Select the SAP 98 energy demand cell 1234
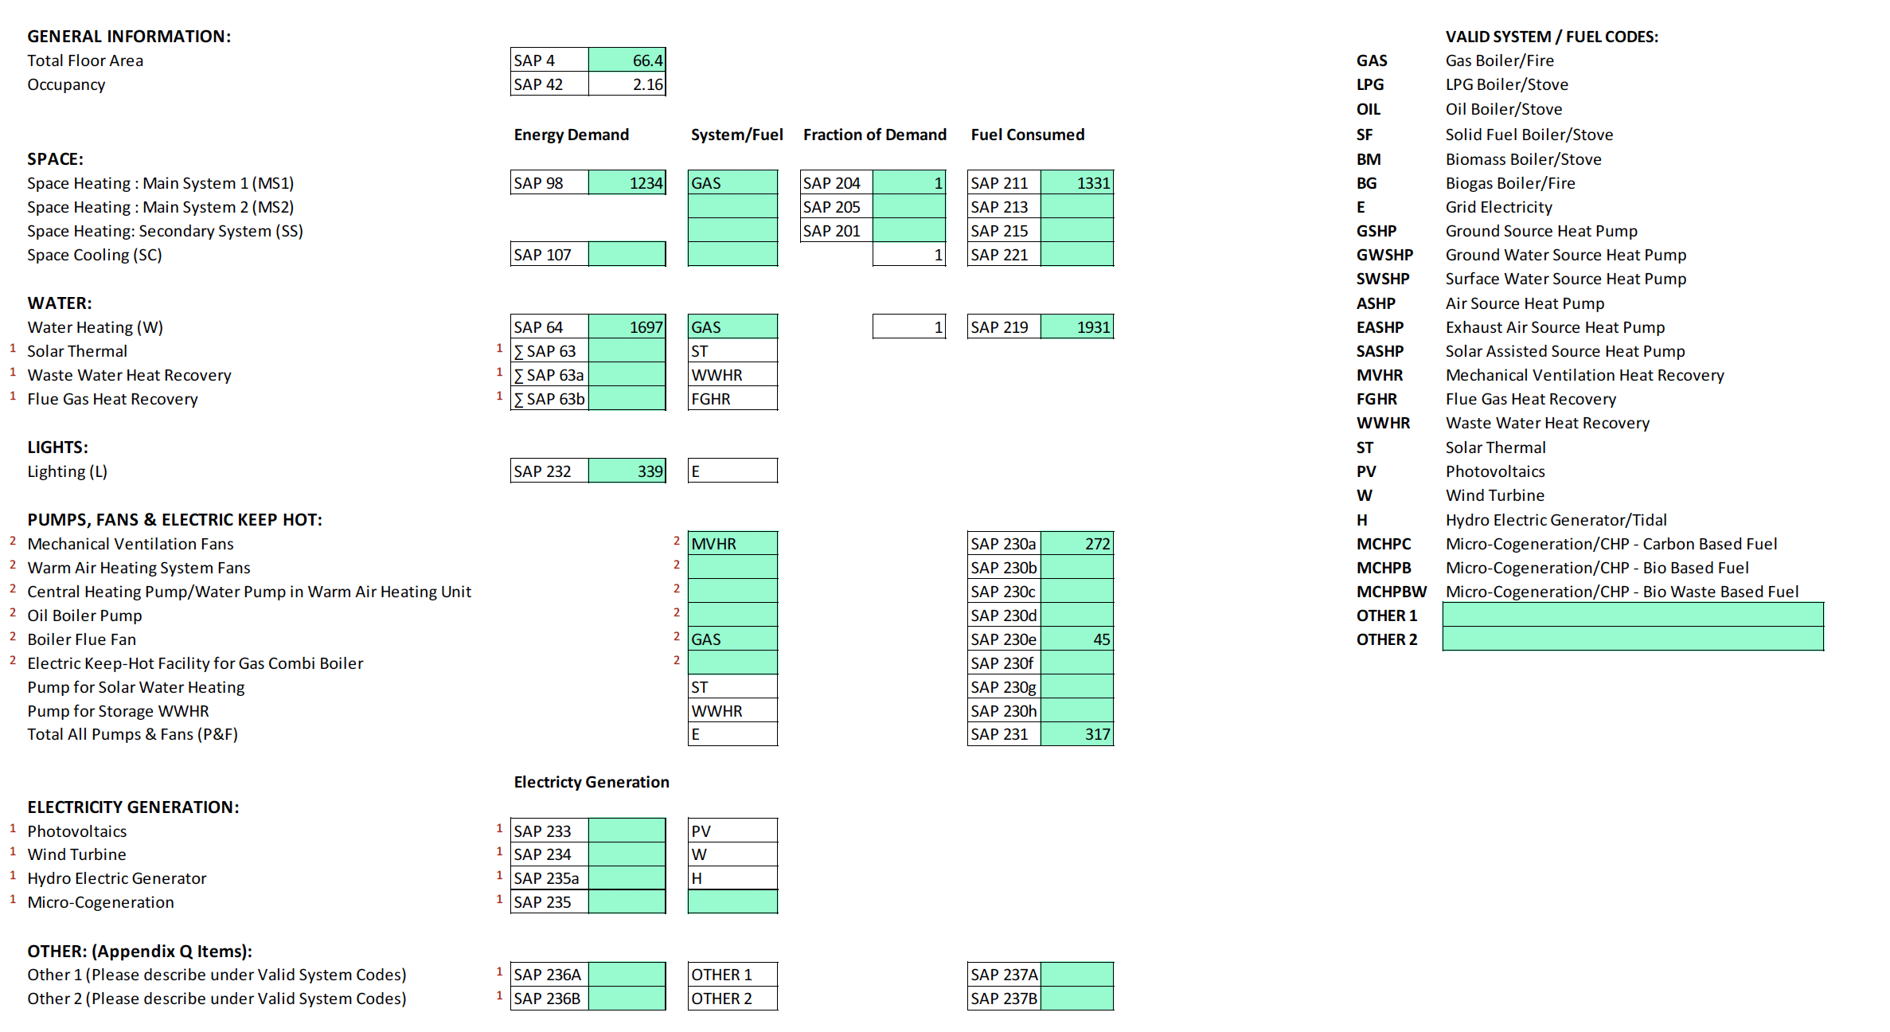The height and width of the screenshot is (1032, 1890). click(x=627, y=183)
